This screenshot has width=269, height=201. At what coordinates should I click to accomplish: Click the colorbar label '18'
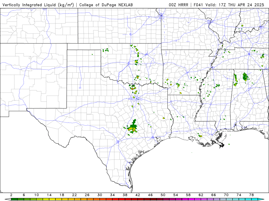pos(62,195)
